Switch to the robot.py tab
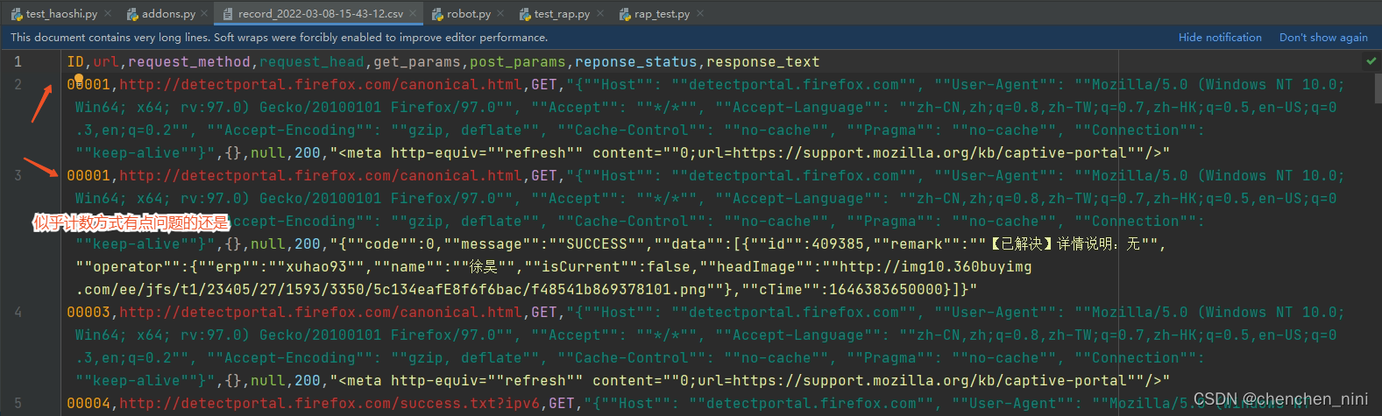This screenshot has height=416, width=1382. 469,14
